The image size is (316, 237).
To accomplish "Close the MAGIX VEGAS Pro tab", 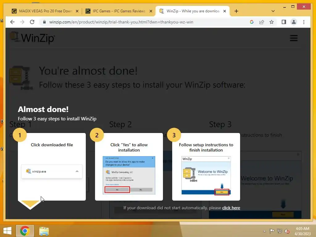I will click(x=77, y=11).
